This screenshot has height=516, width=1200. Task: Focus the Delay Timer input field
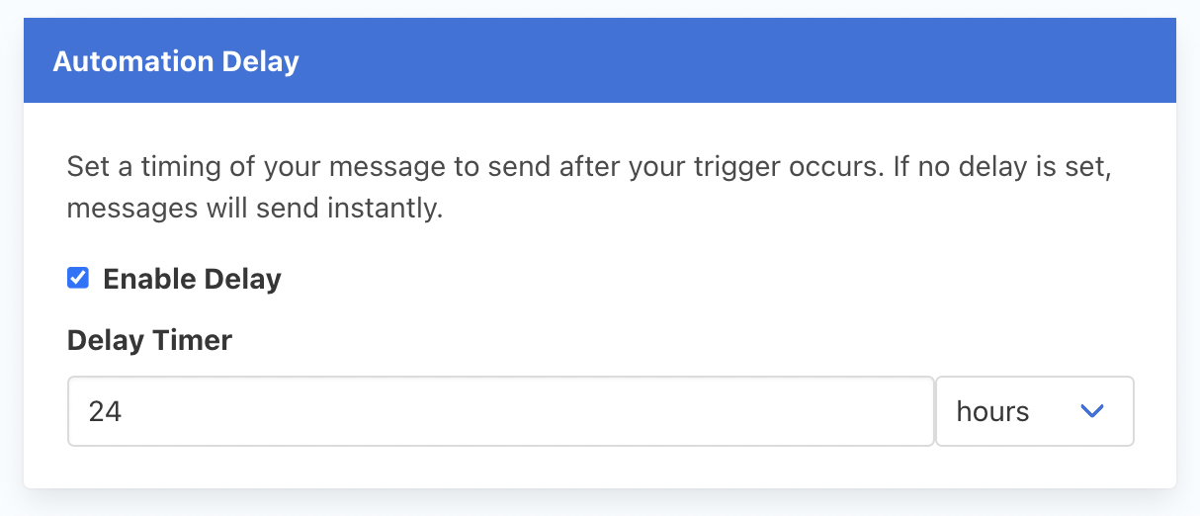tap(500, 411)
